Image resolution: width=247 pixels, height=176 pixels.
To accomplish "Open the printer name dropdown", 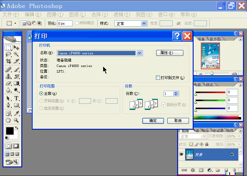I will (x=139, y=53).
